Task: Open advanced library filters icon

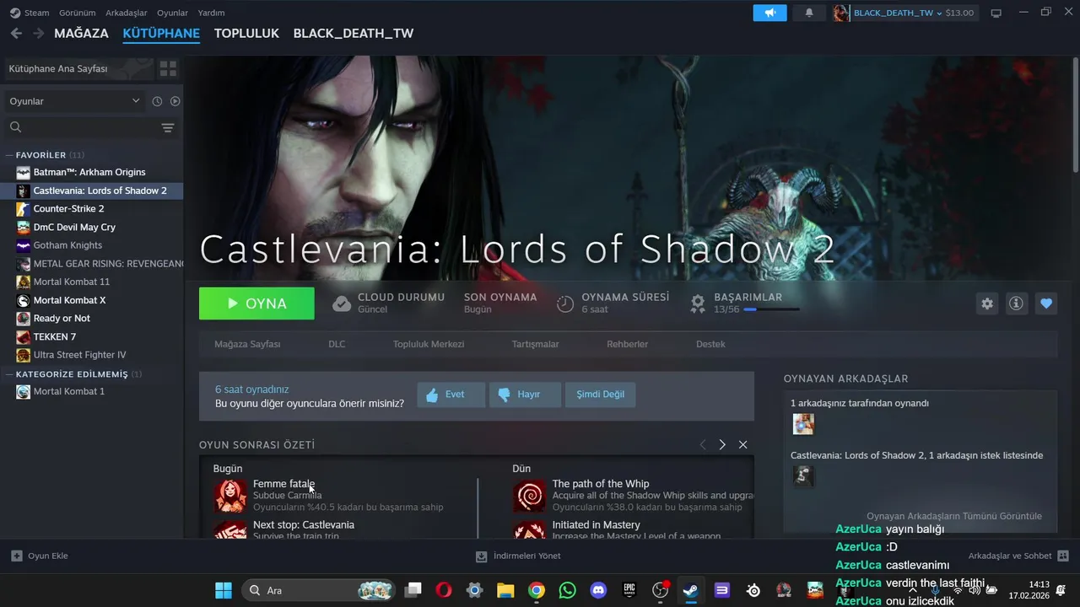Action: tap(168, 127)
